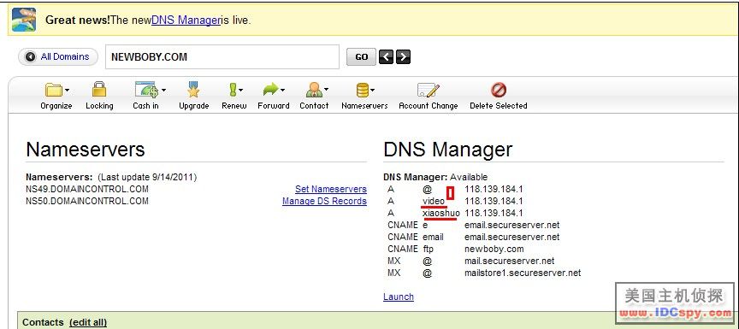Click the Delete Selected toolbar label
The width and height of the screenshot is (739, 329).
tap(498, 106)
